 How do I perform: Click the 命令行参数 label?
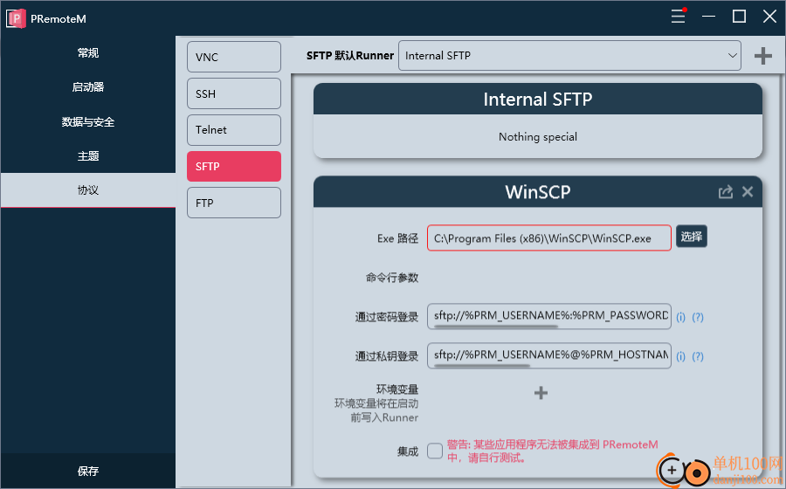[392, 278]
